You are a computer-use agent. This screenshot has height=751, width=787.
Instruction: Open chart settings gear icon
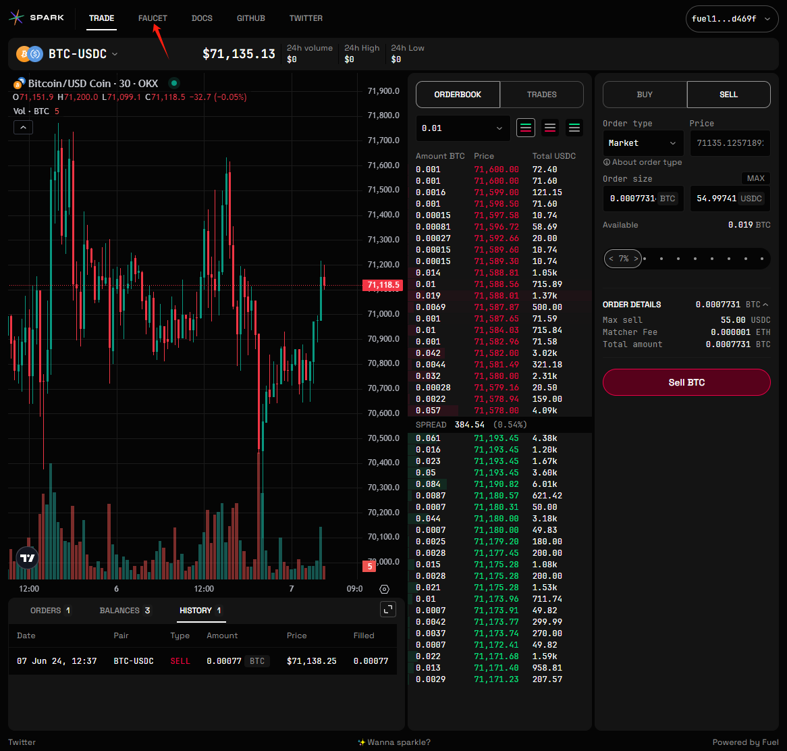385,589
